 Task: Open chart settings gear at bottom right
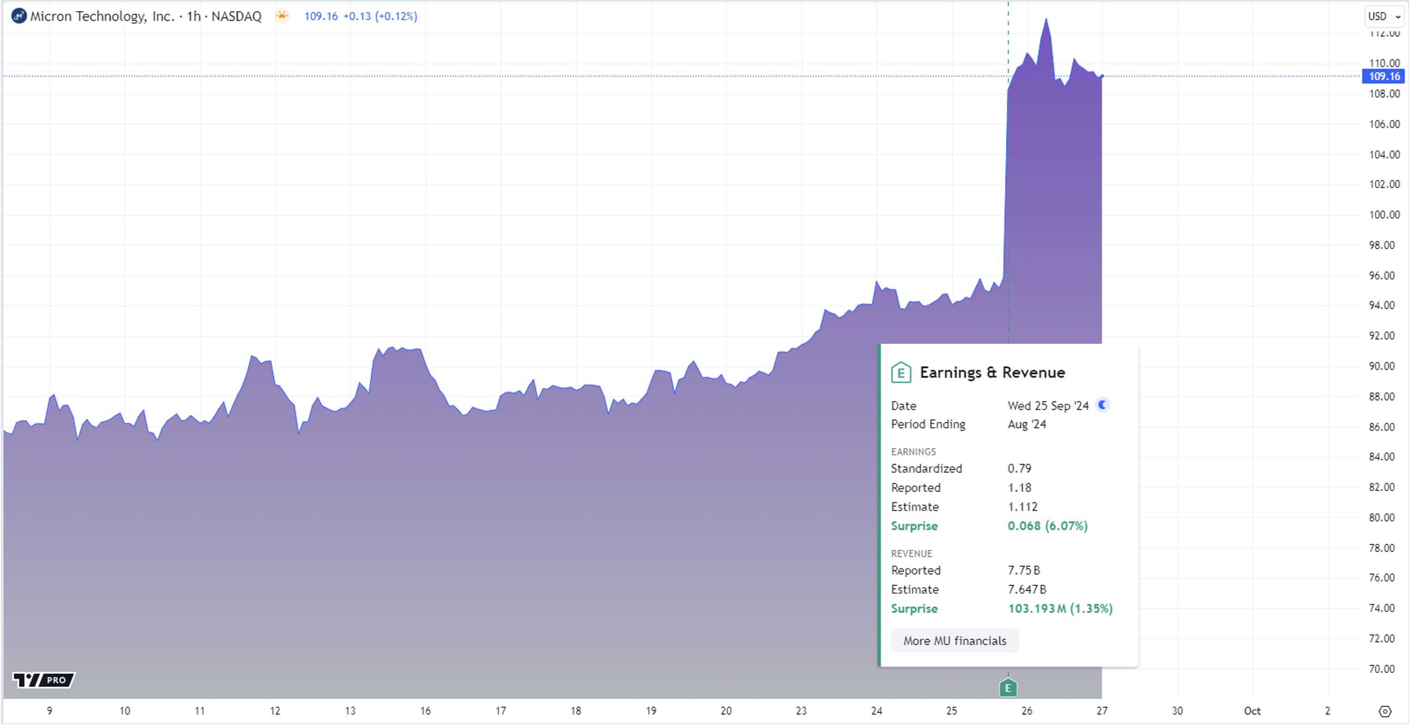(1385, 711)
